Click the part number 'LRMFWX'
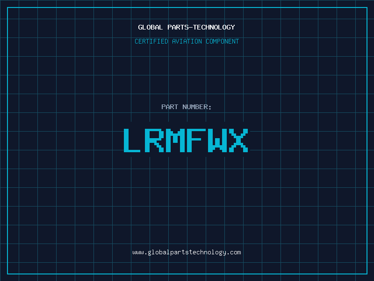The image size is (374, 281). (186, 140)
